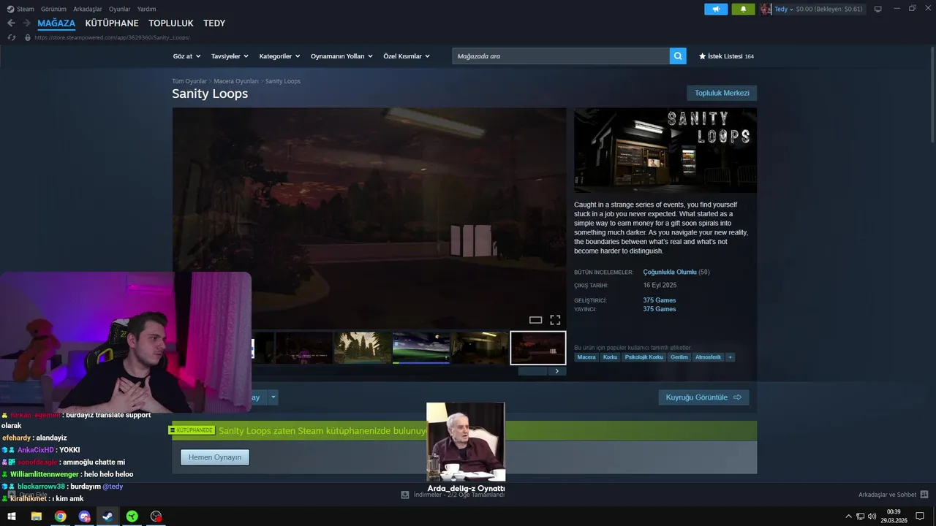936x526 pixels.
Task: Open the TEDY profile tab
Action: click(x=214, y=23)
